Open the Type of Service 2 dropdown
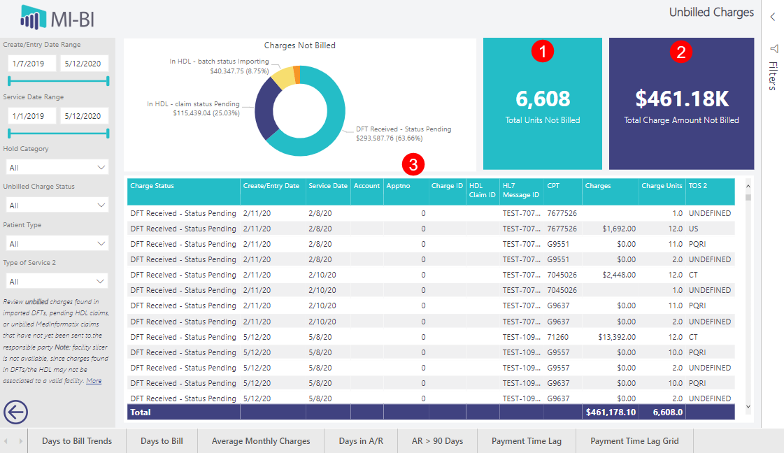 [57, 280]
